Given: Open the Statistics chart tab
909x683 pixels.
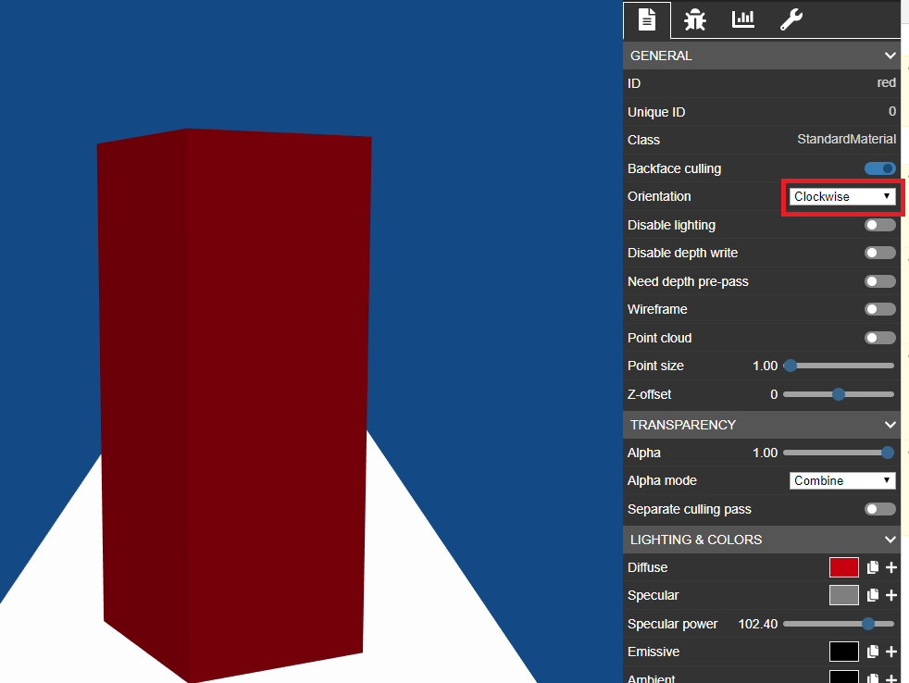Looking at the screenshot, I should pyautogui.click(x=742, y=19).
